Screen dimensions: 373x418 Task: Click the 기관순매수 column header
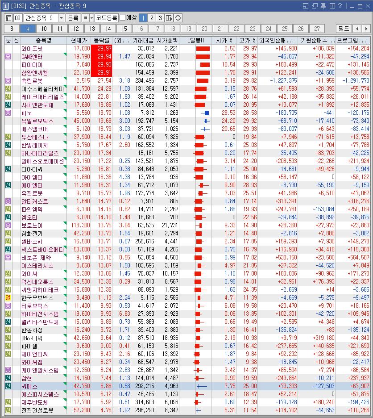click(x=316, y=41)
